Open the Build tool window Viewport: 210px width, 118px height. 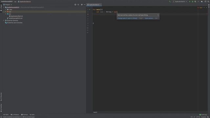pos(32,115)
